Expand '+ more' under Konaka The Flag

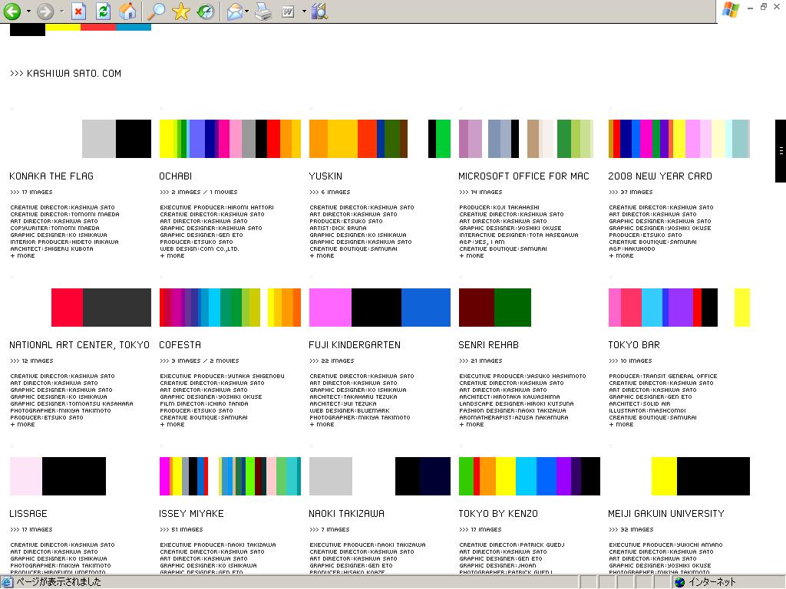click(22, 256)
